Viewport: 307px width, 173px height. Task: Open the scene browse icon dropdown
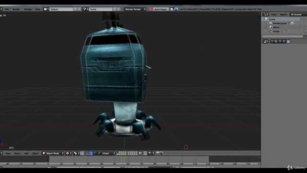coord(85,9)
